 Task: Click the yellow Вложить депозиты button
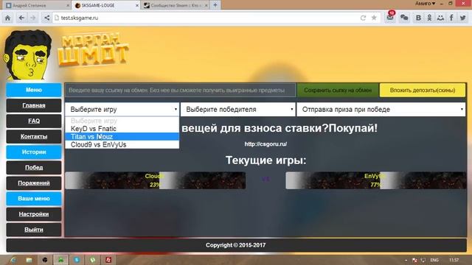tap(423, 90)
